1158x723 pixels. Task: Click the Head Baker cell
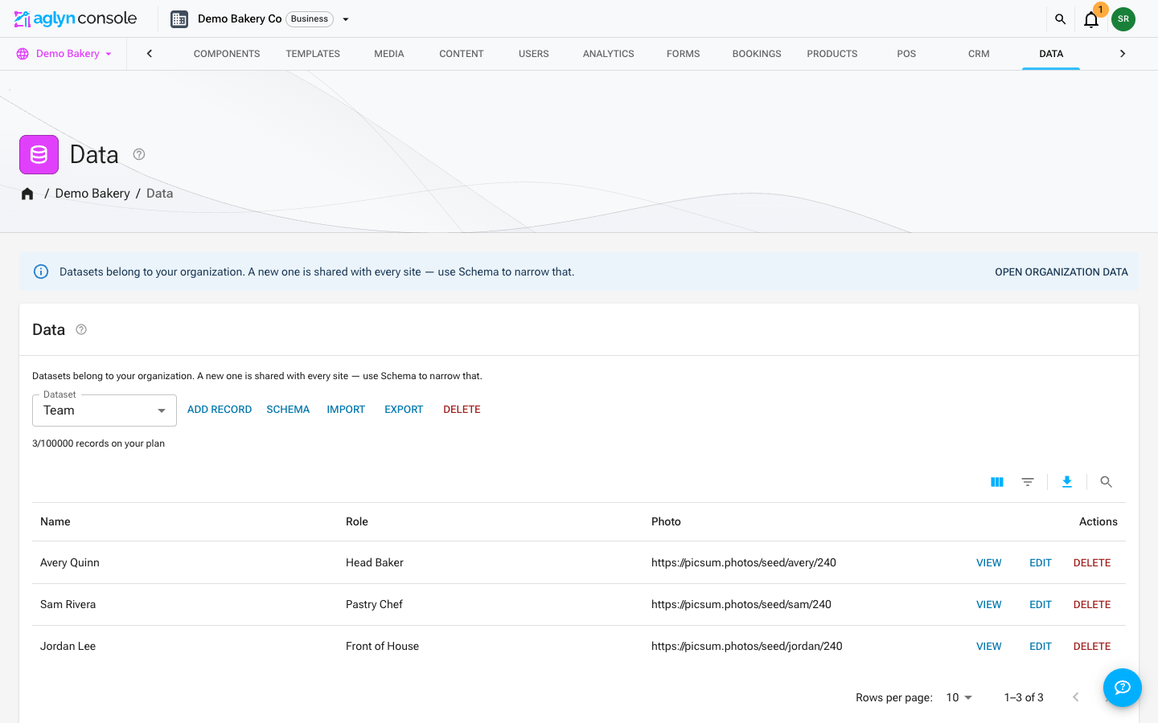(x=375, y=563)
